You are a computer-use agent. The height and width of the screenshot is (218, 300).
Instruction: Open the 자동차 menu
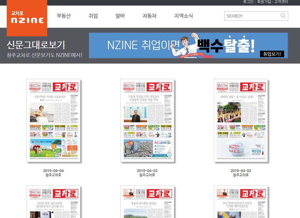(150, 16)
